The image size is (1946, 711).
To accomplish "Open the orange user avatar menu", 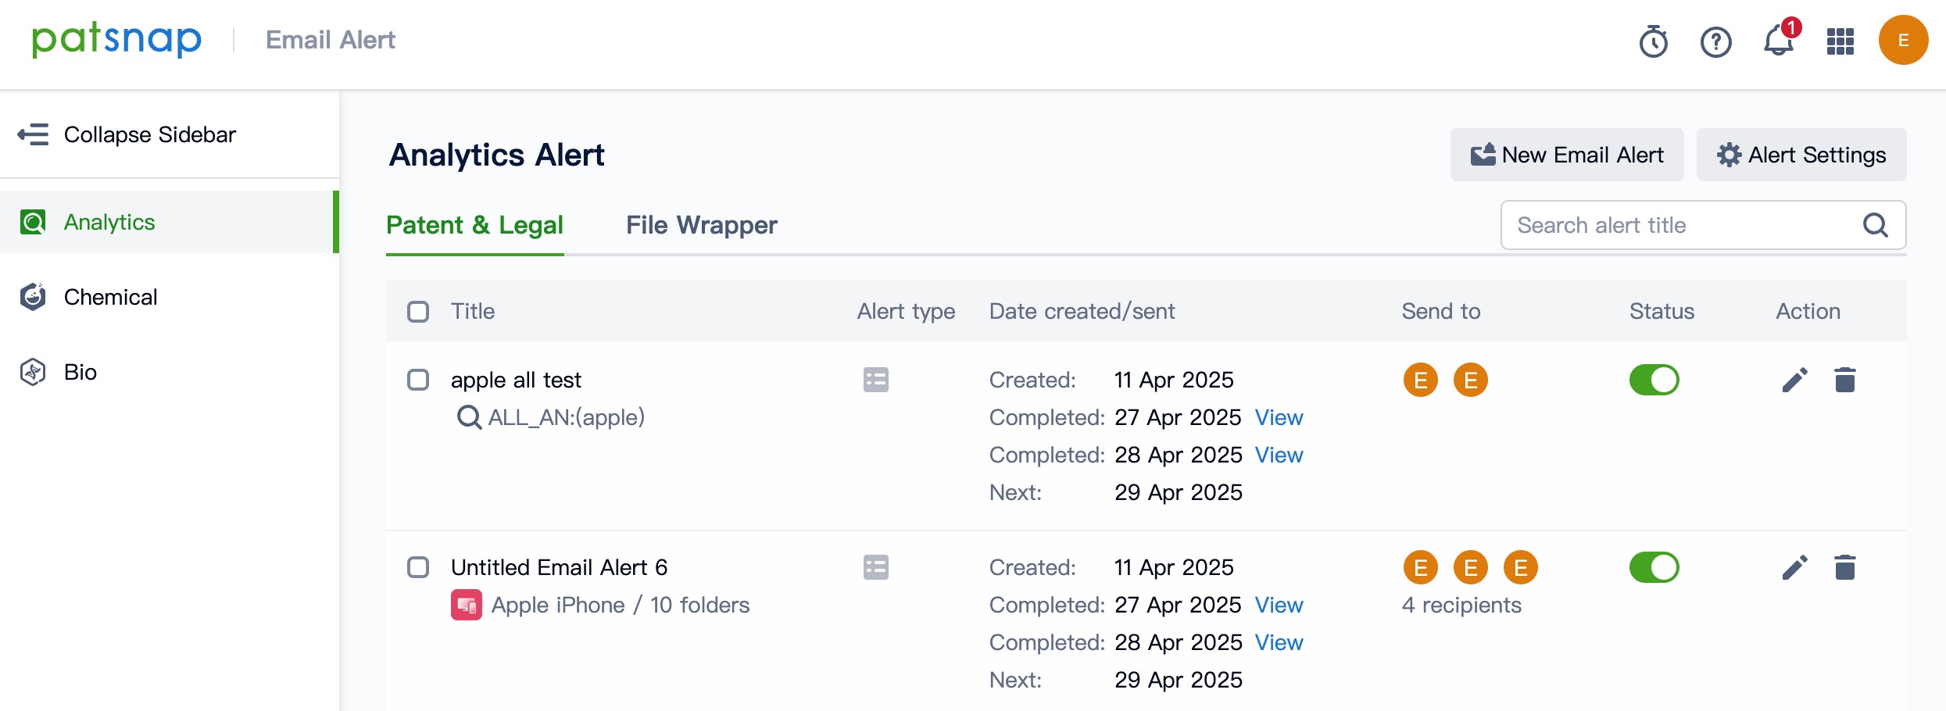I will click(x=1903, y=41).
